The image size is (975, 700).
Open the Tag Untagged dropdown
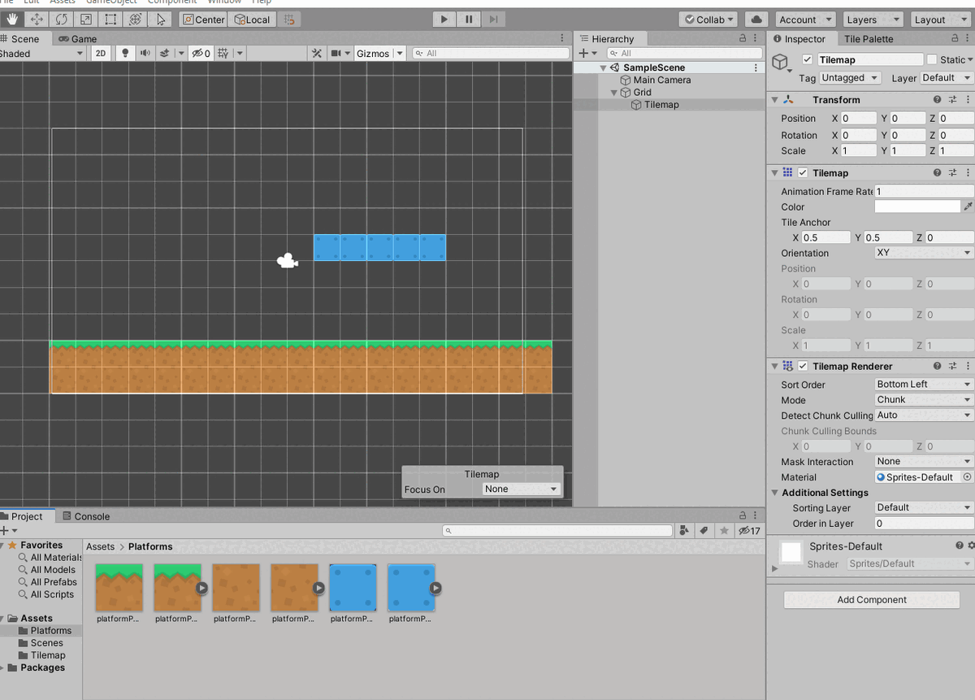(x=850, y=78)
